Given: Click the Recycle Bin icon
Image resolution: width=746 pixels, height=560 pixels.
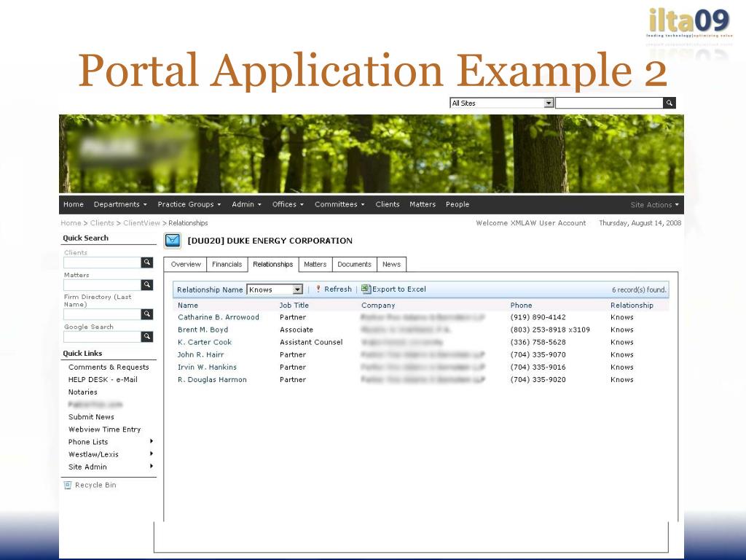Looking at the screenshot, I should [x=68, y=485].
